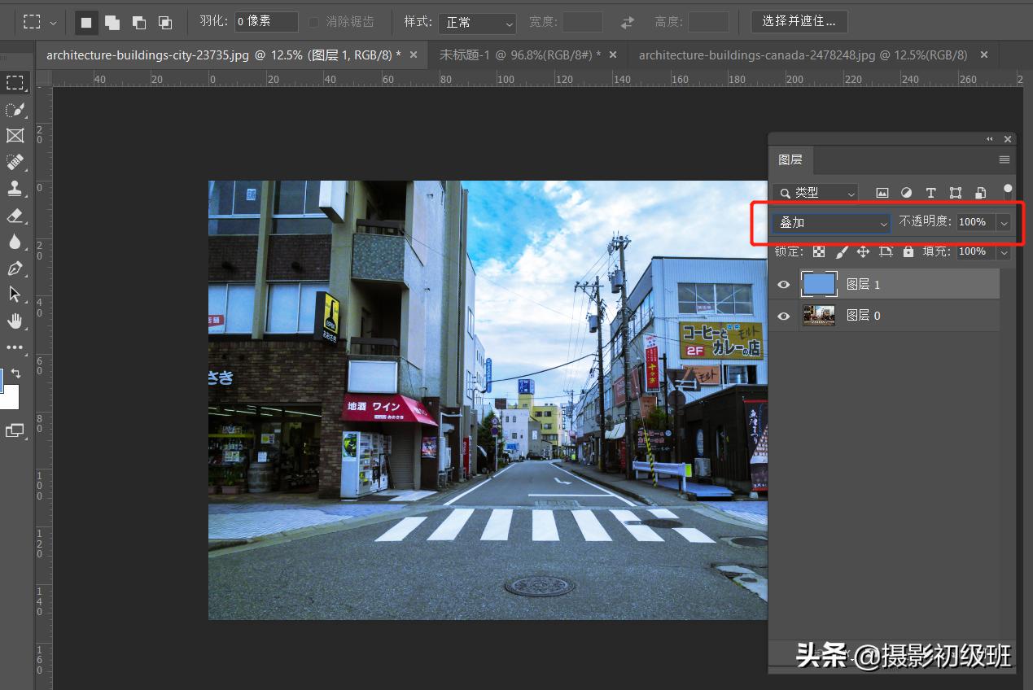Click the lock position icon in Layers panel

863,251
